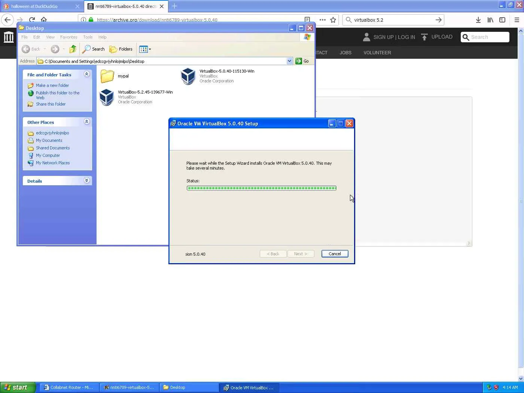Click Publish this folder to the Web
Image resolution: width=524 pixels, height=393 pixels.
click(58, 95)
